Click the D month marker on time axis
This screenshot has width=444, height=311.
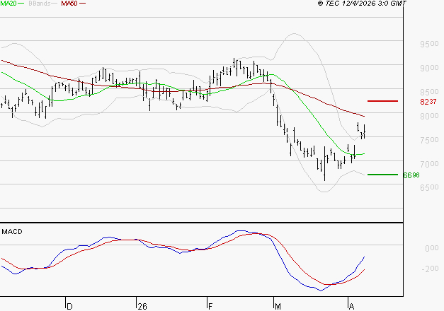69,307
